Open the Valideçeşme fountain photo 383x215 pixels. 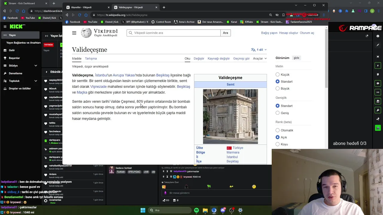click(230, 116)
